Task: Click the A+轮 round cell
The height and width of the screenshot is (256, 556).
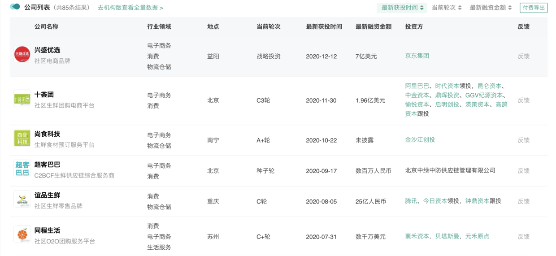Action: tap(263, 140)
